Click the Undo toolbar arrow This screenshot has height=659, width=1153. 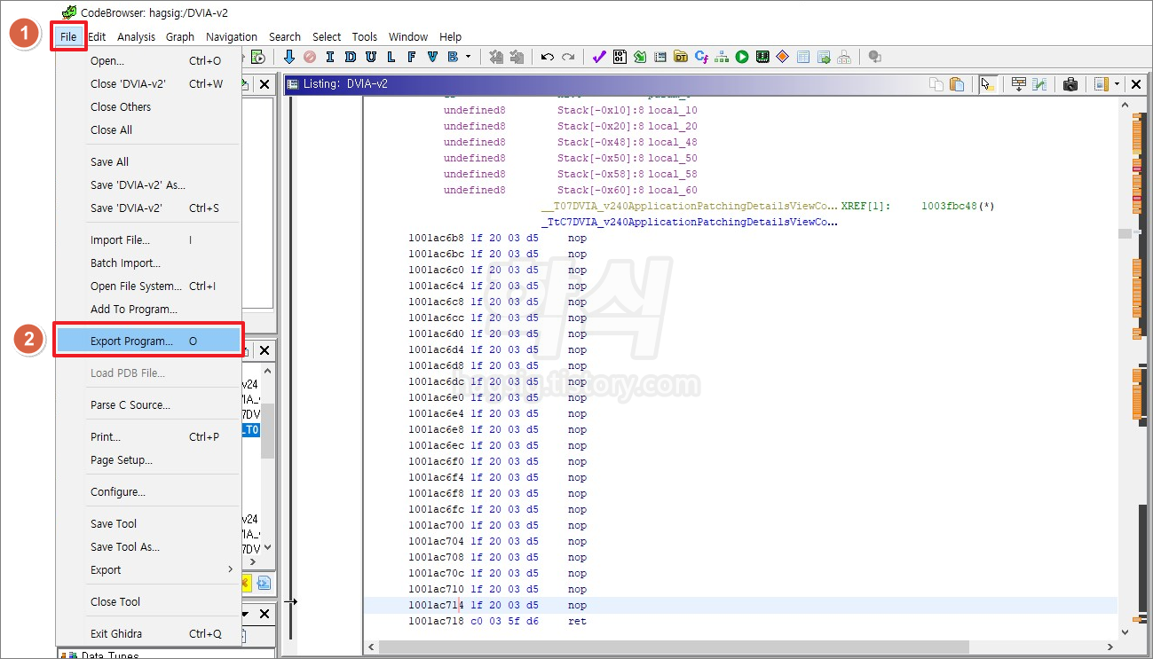548,57
